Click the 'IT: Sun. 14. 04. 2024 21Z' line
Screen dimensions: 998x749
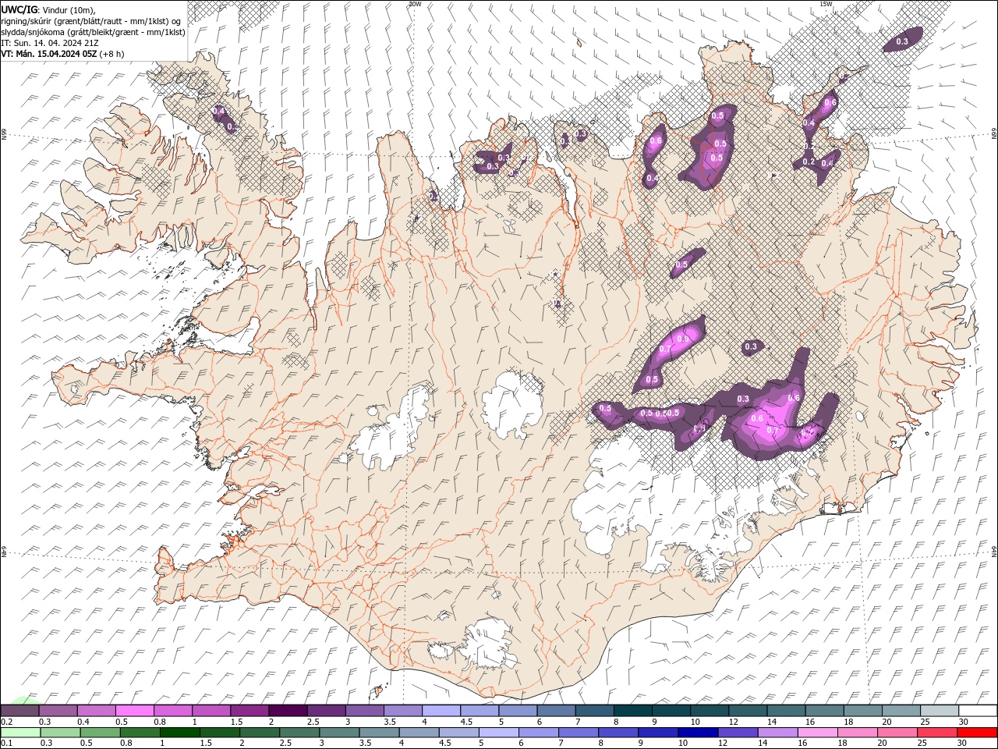click(x=51, y=43)
